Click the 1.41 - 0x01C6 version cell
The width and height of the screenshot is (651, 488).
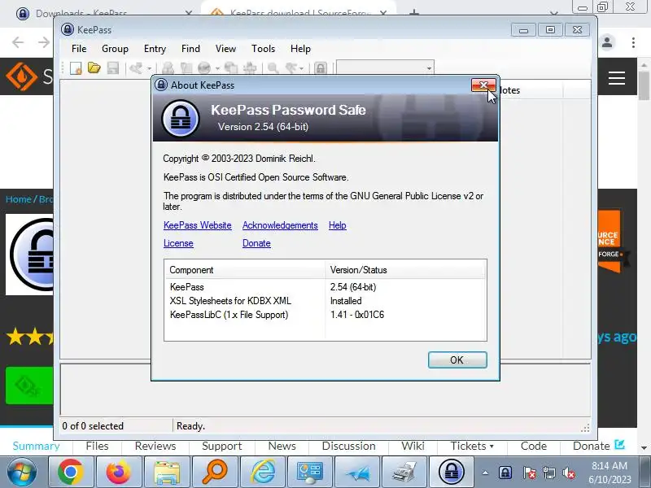357,315
